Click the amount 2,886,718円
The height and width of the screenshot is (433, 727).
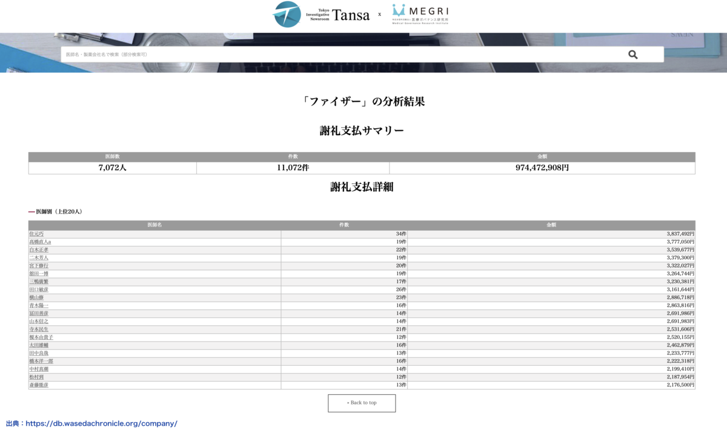tap(680, 297)
